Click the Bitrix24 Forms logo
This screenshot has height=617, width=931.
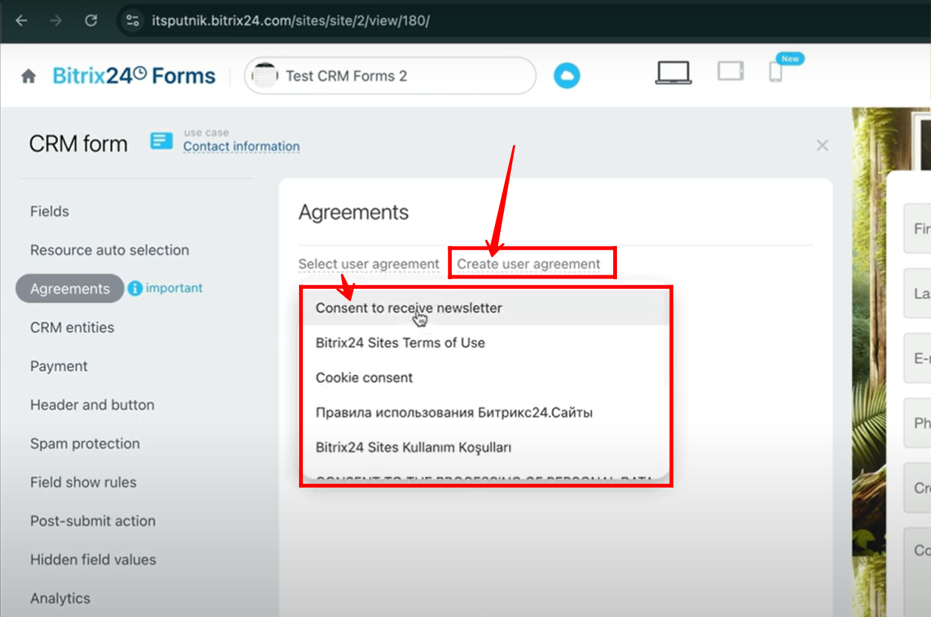(134, 76)
